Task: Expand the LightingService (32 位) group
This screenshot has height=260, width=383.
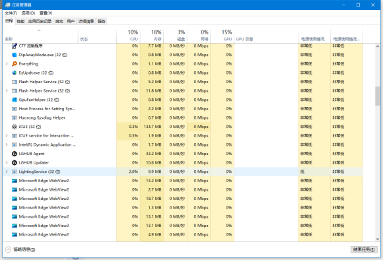Action: coord(7,172)
